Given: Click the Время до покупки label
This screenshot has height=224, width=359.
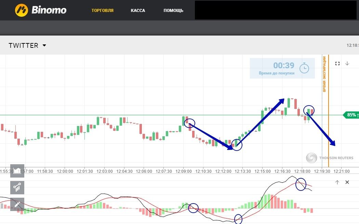Looking at the screenshot, I should tap(277, 73).
